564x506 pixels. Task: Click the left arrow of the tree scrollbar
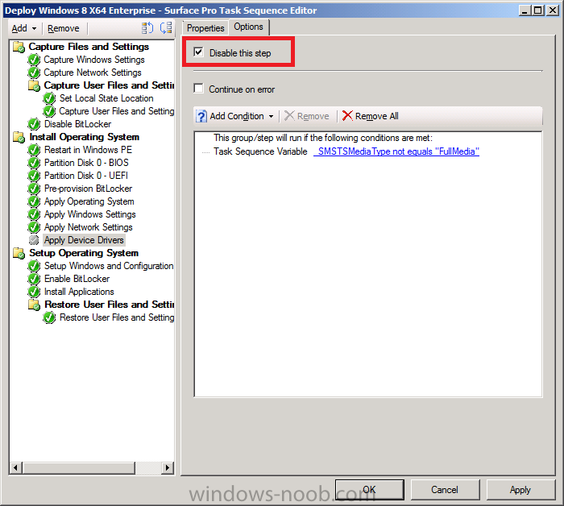click(x=16, y=467)
